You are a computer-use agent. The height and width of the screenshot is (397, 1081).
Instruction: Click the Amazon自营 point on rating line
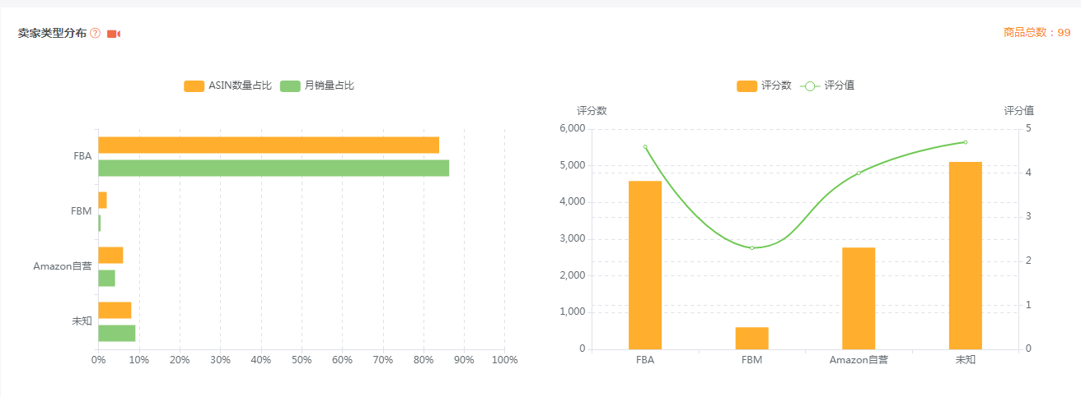tap(859, 173)
